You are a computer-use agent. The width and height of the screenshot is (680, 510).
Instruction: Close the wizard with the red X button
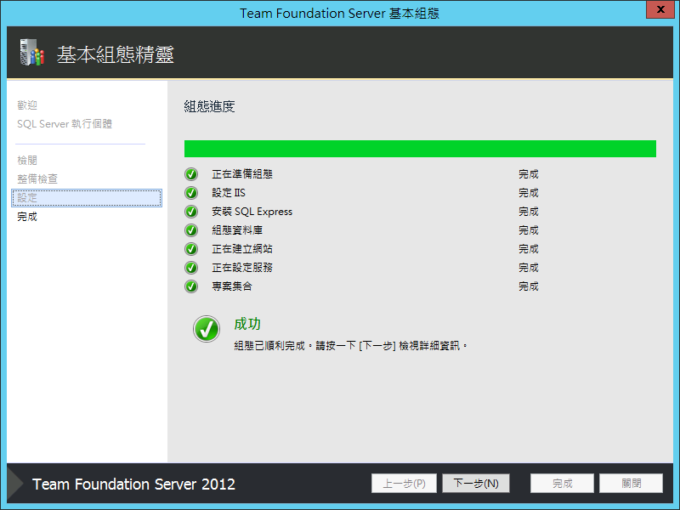tap(660, 9)
